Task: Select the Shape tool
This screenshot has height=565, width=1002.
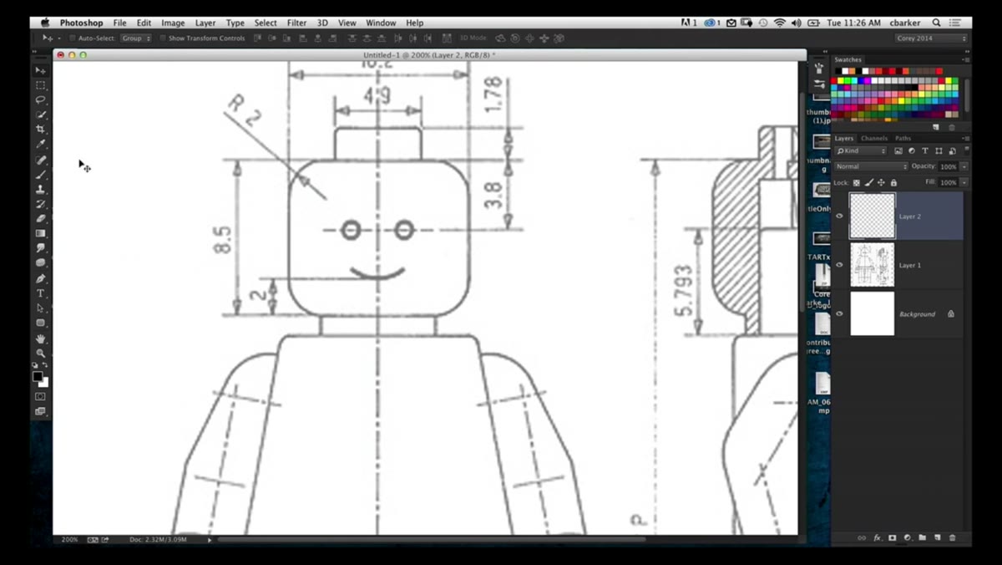Action: (x=40, y=323)
